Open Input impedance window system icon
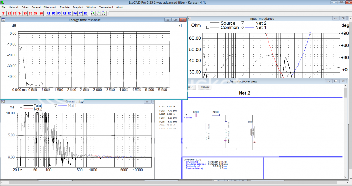352x186 pixels. pos(189,19)
